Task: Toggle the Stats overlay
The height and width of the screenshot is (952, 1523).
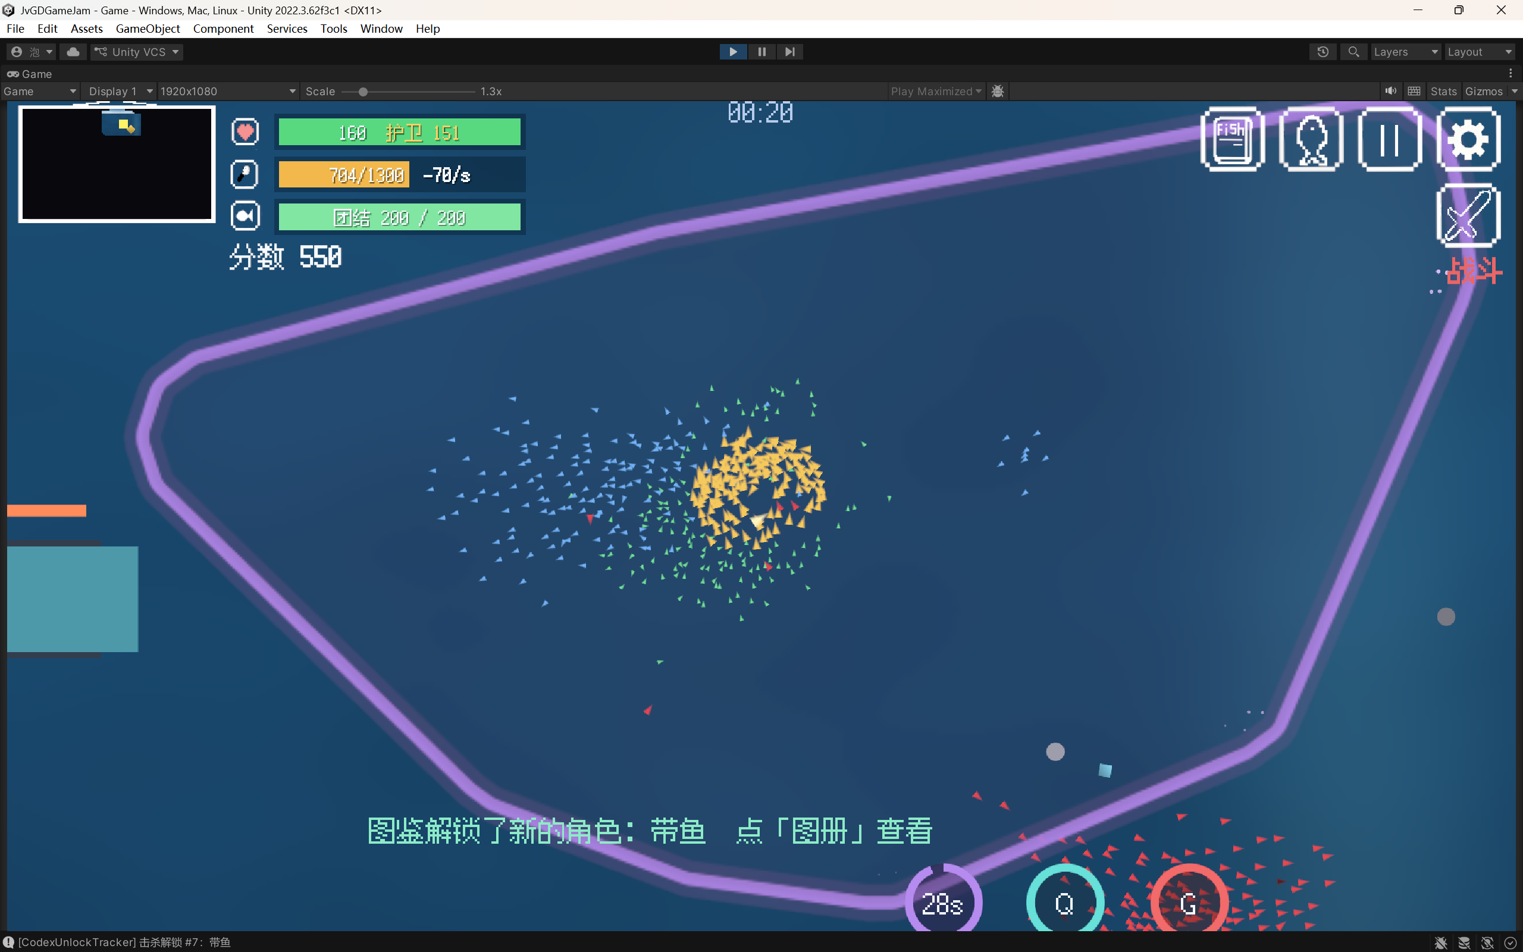Action: [1443, 91]
